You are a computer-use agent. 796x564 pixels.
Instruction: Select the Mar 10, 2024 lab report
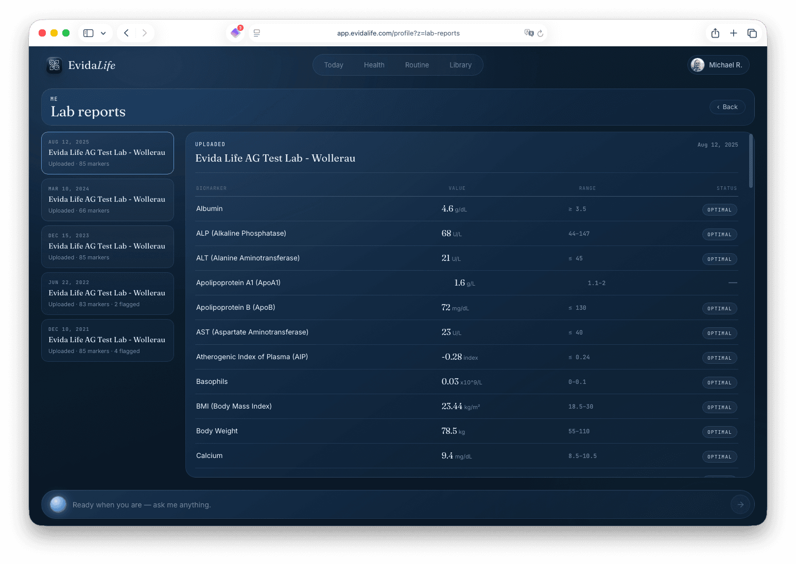coord(108,200)
